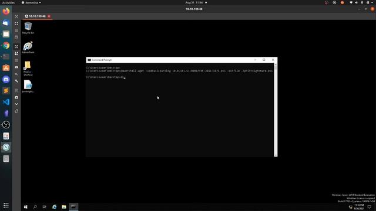Open Terminal from Ubuntu dock
Image resolution: width=376 pixels, height=211 pixels.
(6, 57)
